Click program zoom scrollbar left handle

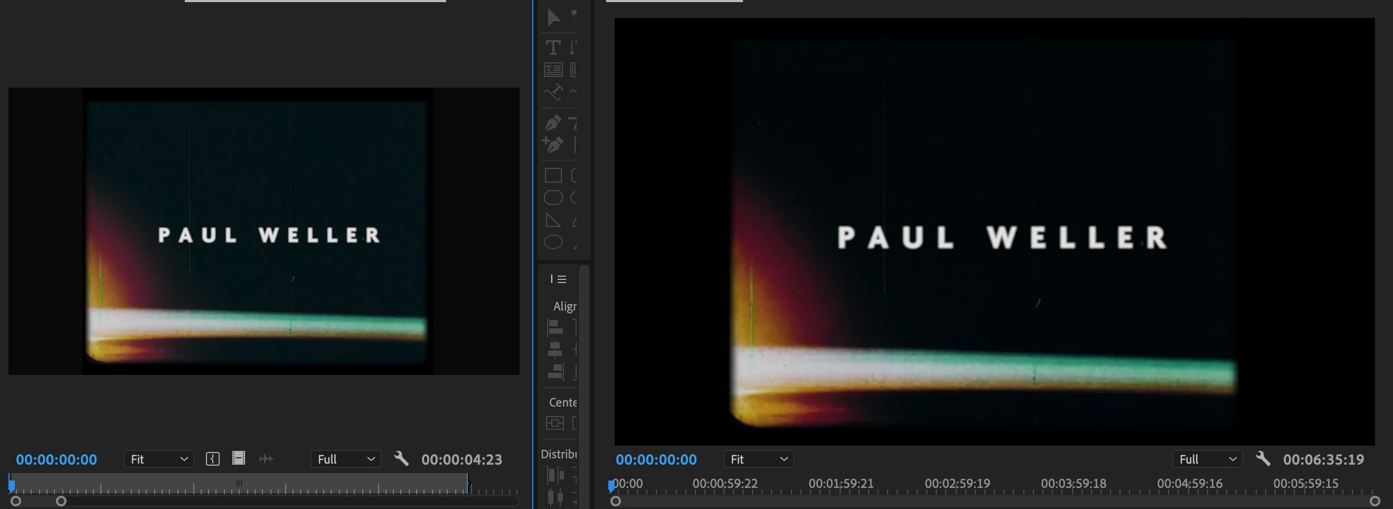pos(615,502)
